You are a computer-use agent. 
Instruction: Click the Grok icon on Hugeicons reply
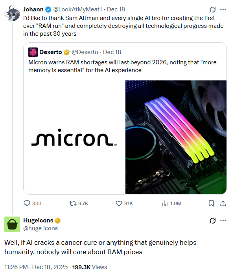tap(212, 220)
